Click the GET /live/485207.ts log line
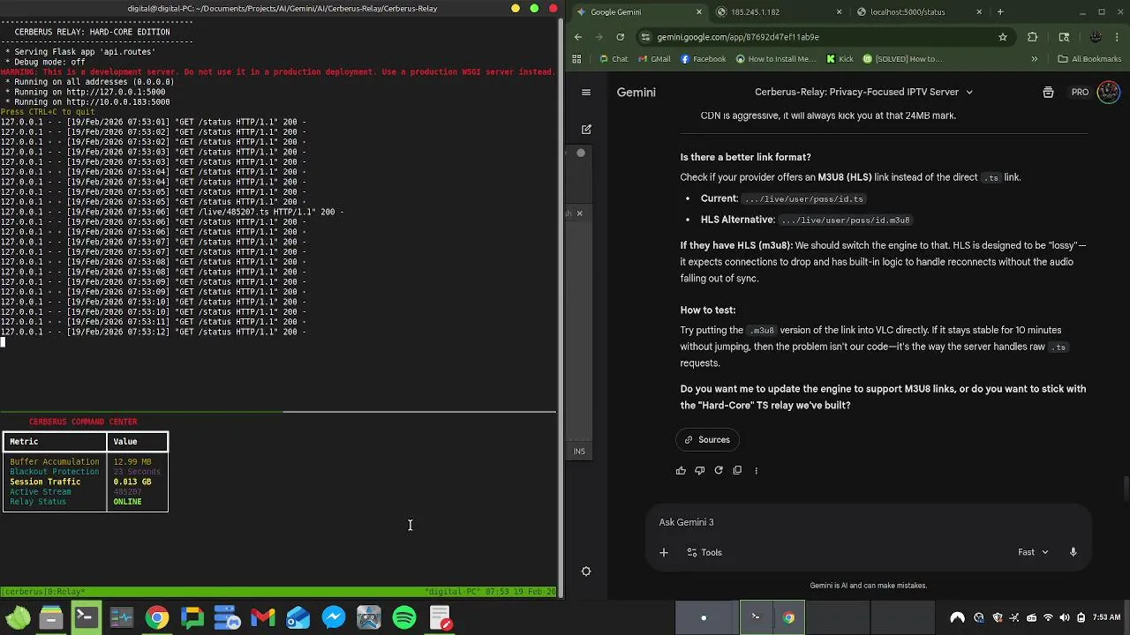The height and width of the screenshot is (635, 1130). 172,212
